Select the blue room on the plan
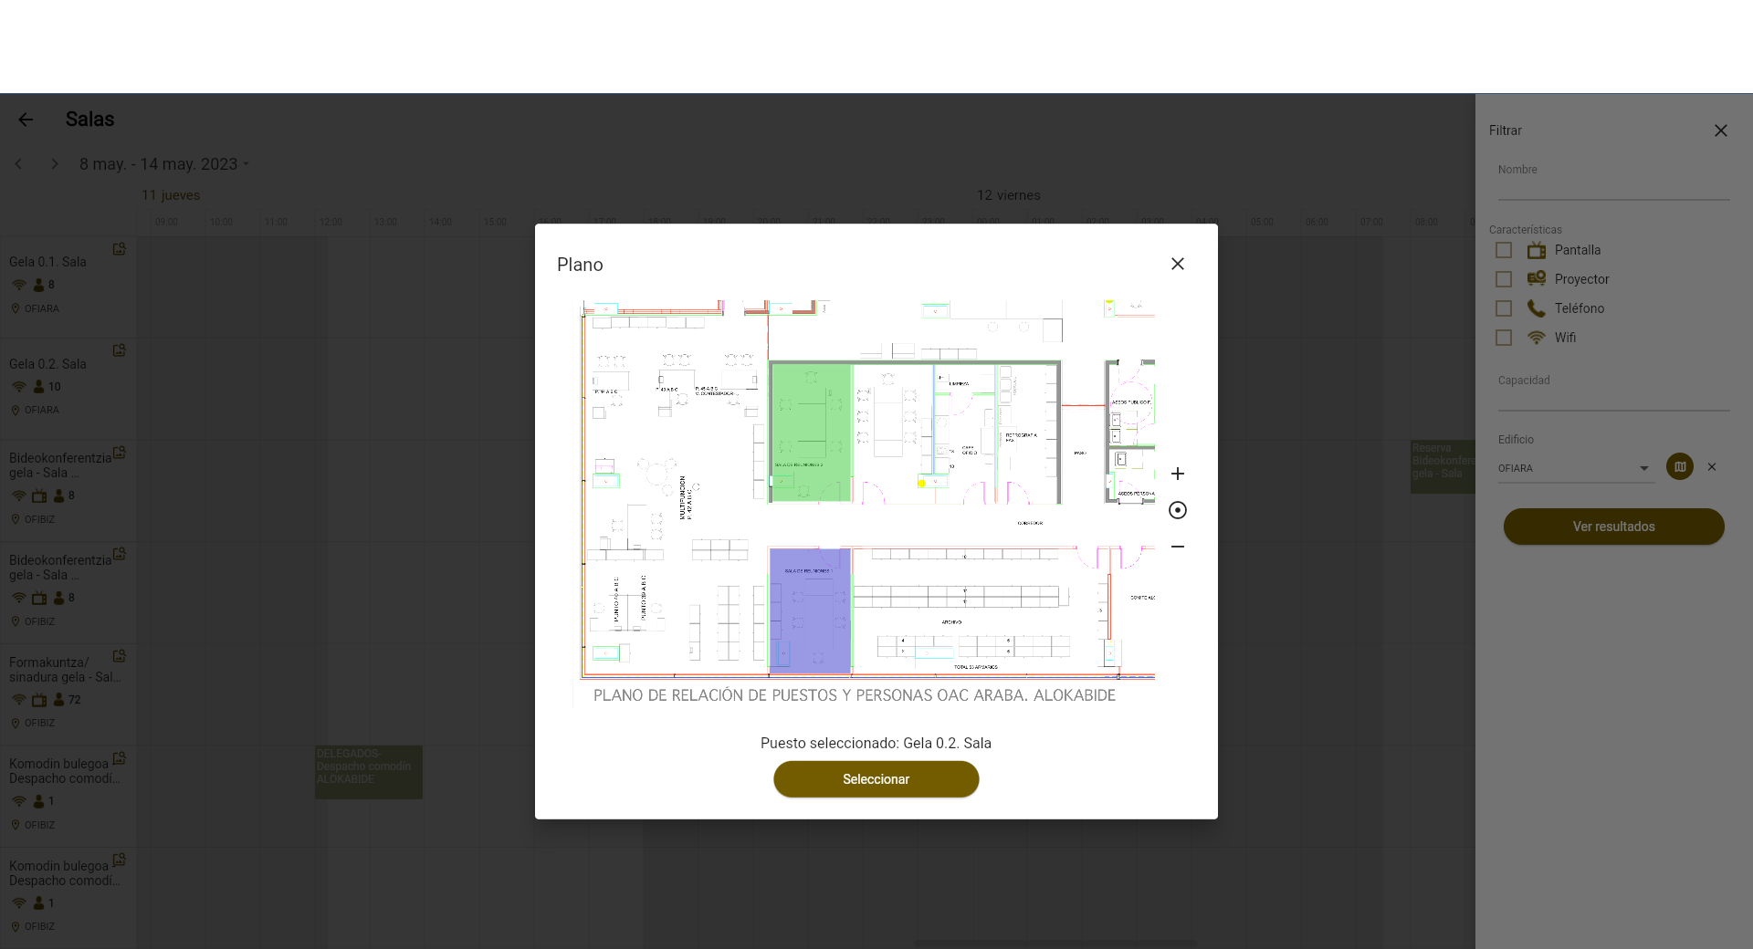1753x949 pixels. [x=810, y=610]
